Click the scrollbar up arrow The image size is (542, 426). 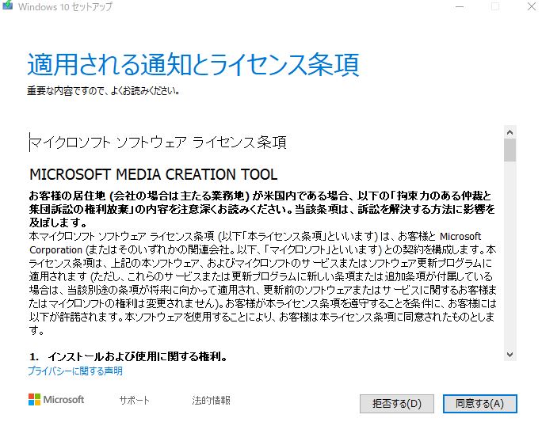pos(510,132)
